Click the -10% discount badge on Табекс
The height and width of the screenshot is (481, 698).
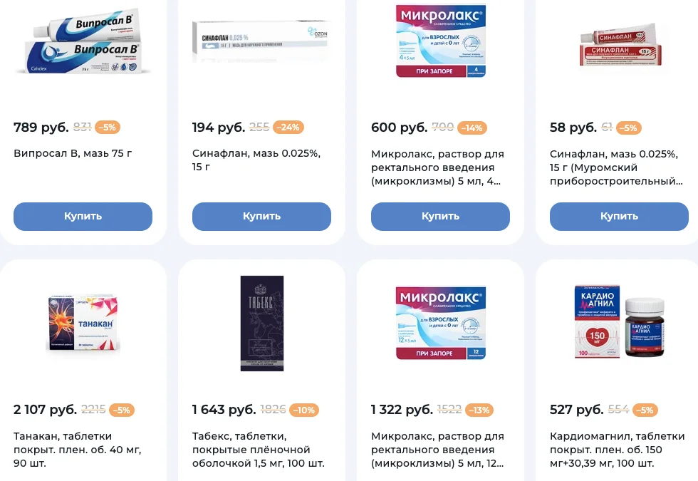tap(304, 410)
